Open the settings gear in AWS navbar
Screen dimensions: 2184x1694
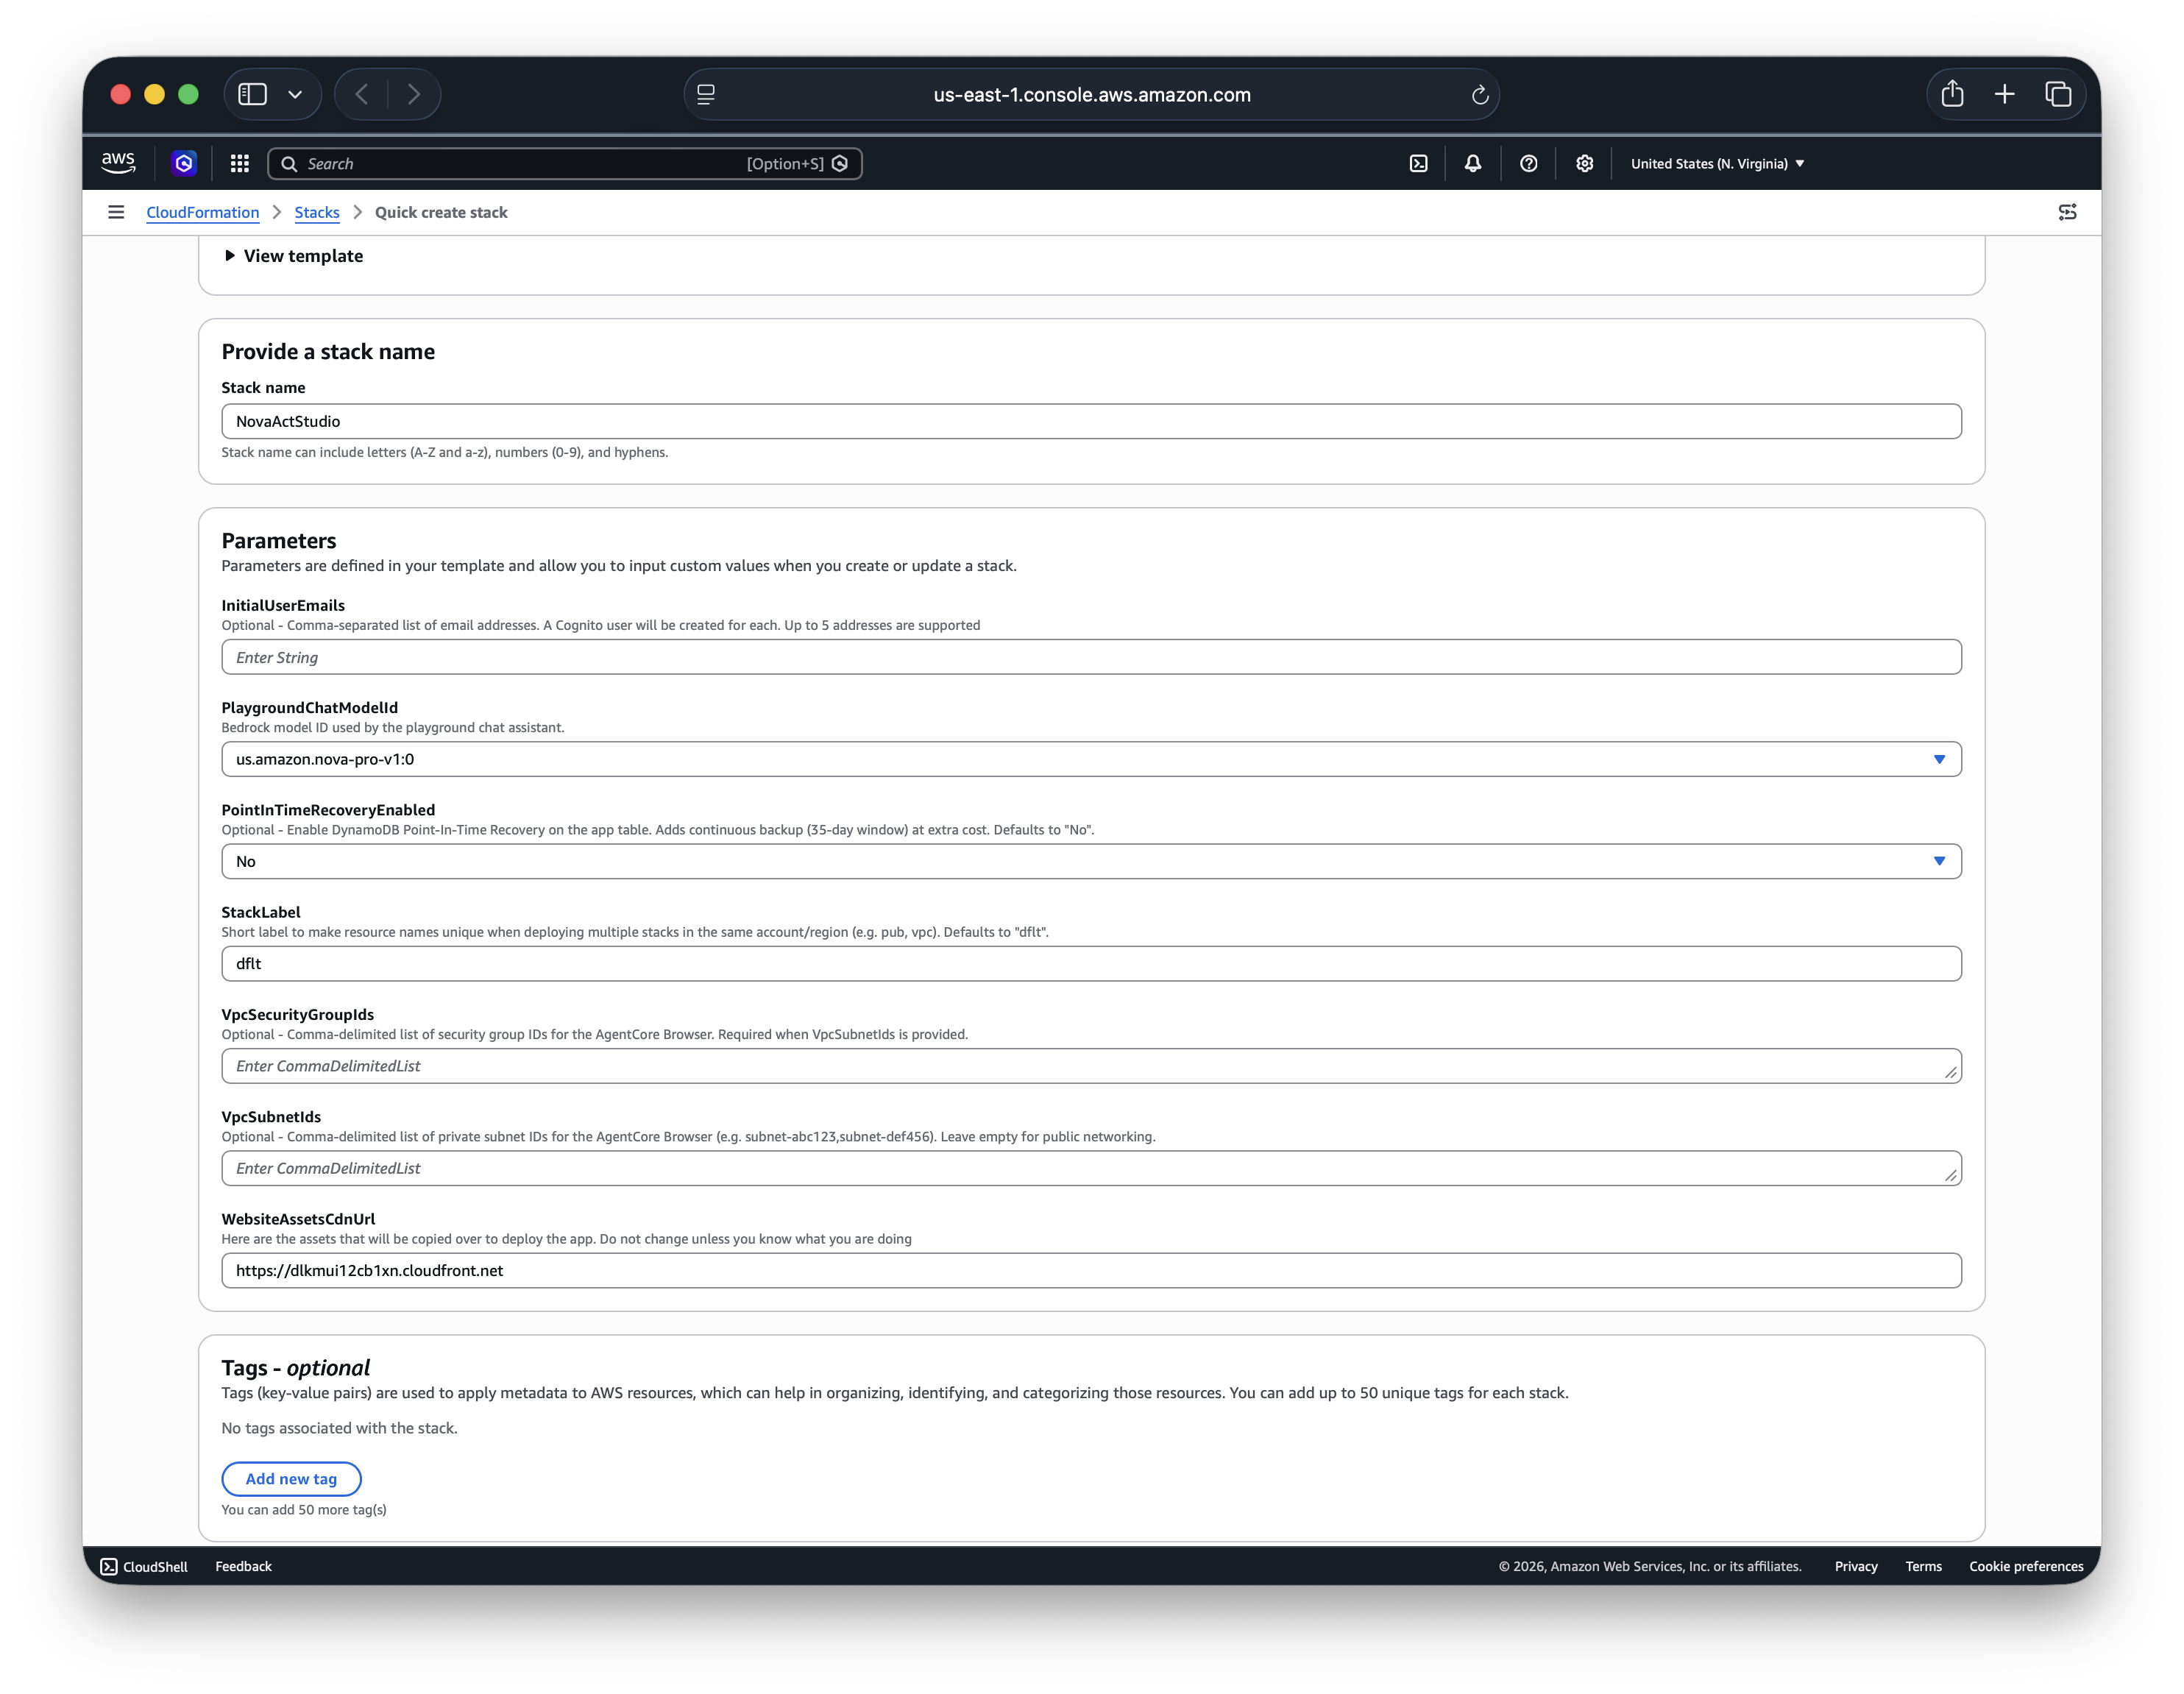(1585, 163)
